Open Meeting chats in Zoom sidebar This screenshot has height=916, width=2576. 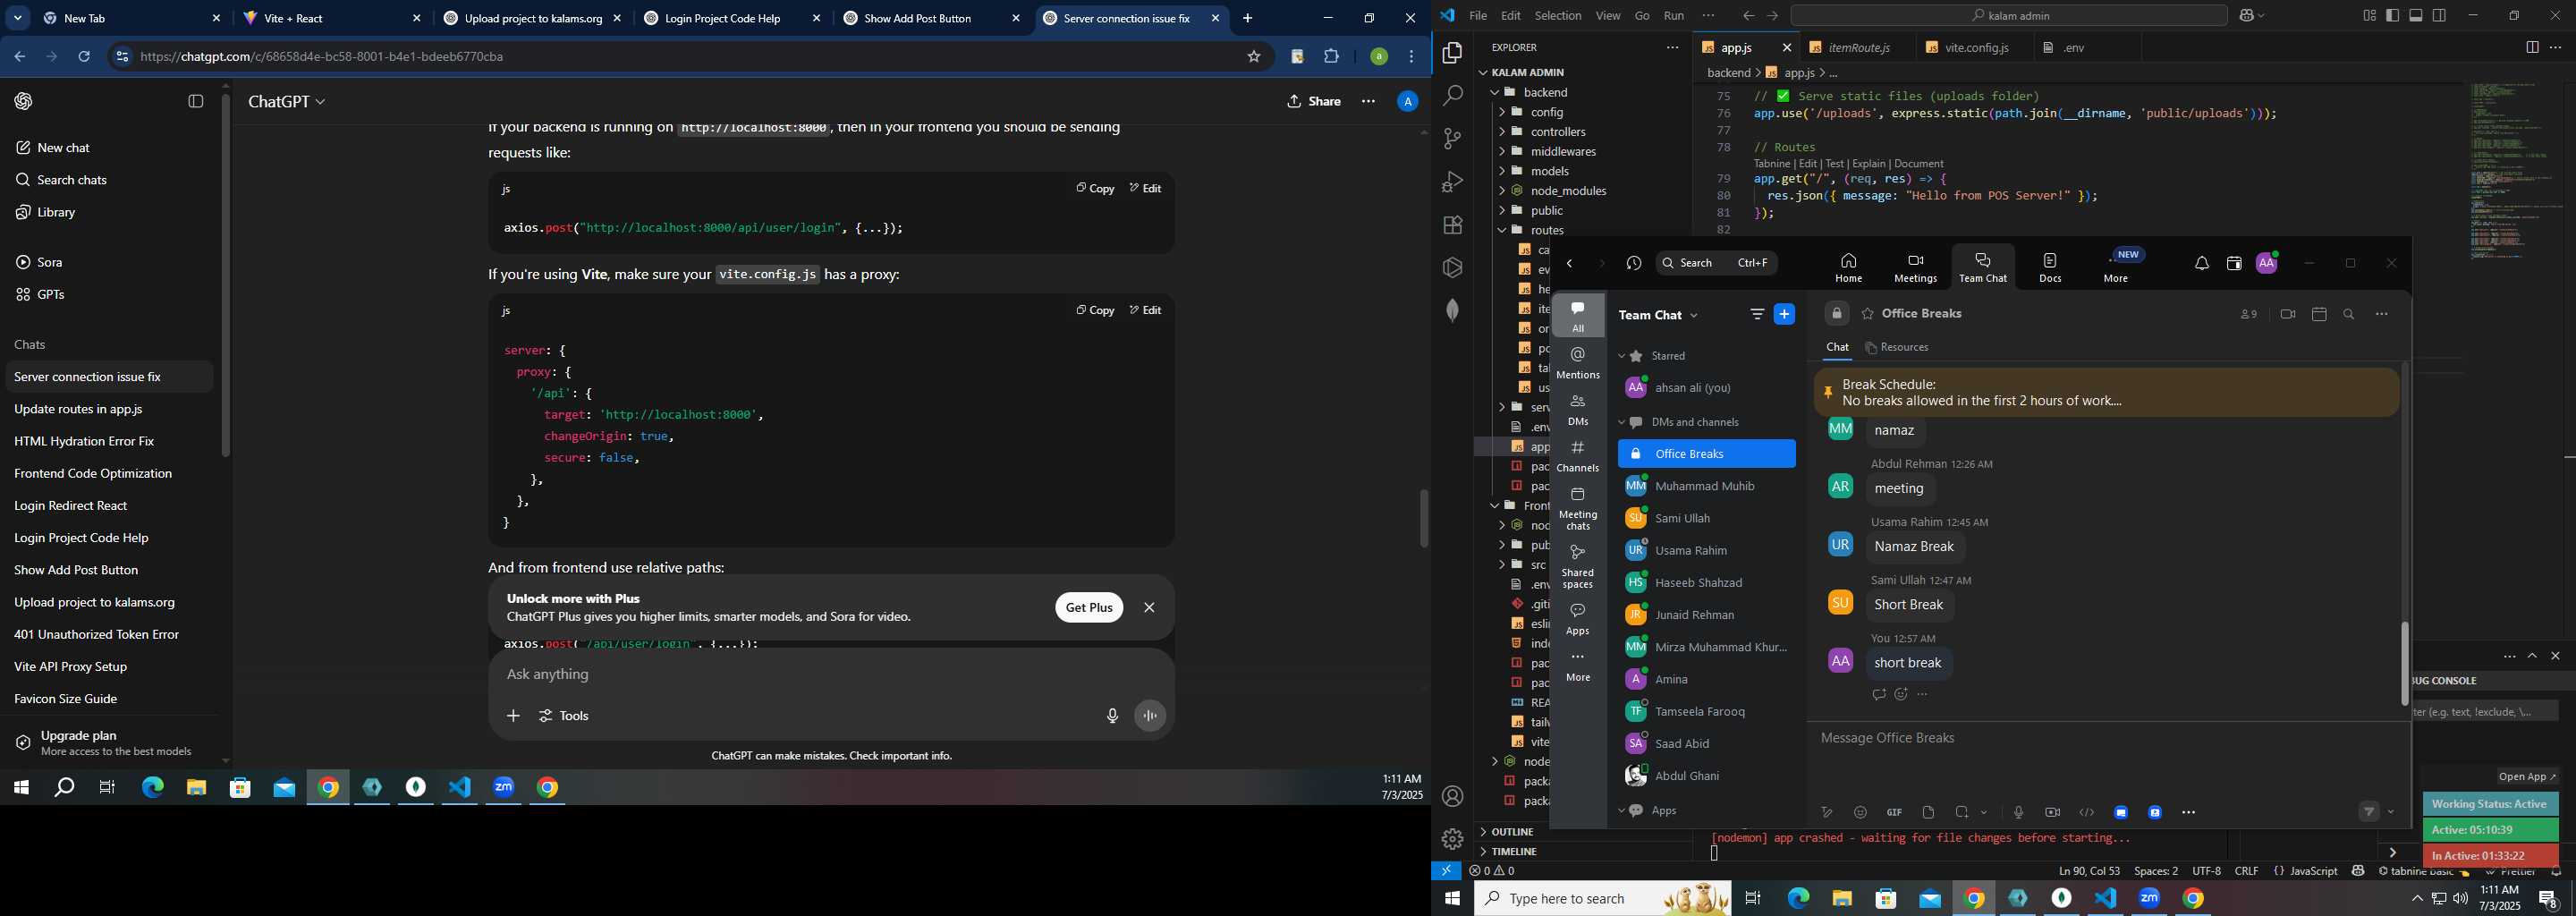(x=1578, y=509)
